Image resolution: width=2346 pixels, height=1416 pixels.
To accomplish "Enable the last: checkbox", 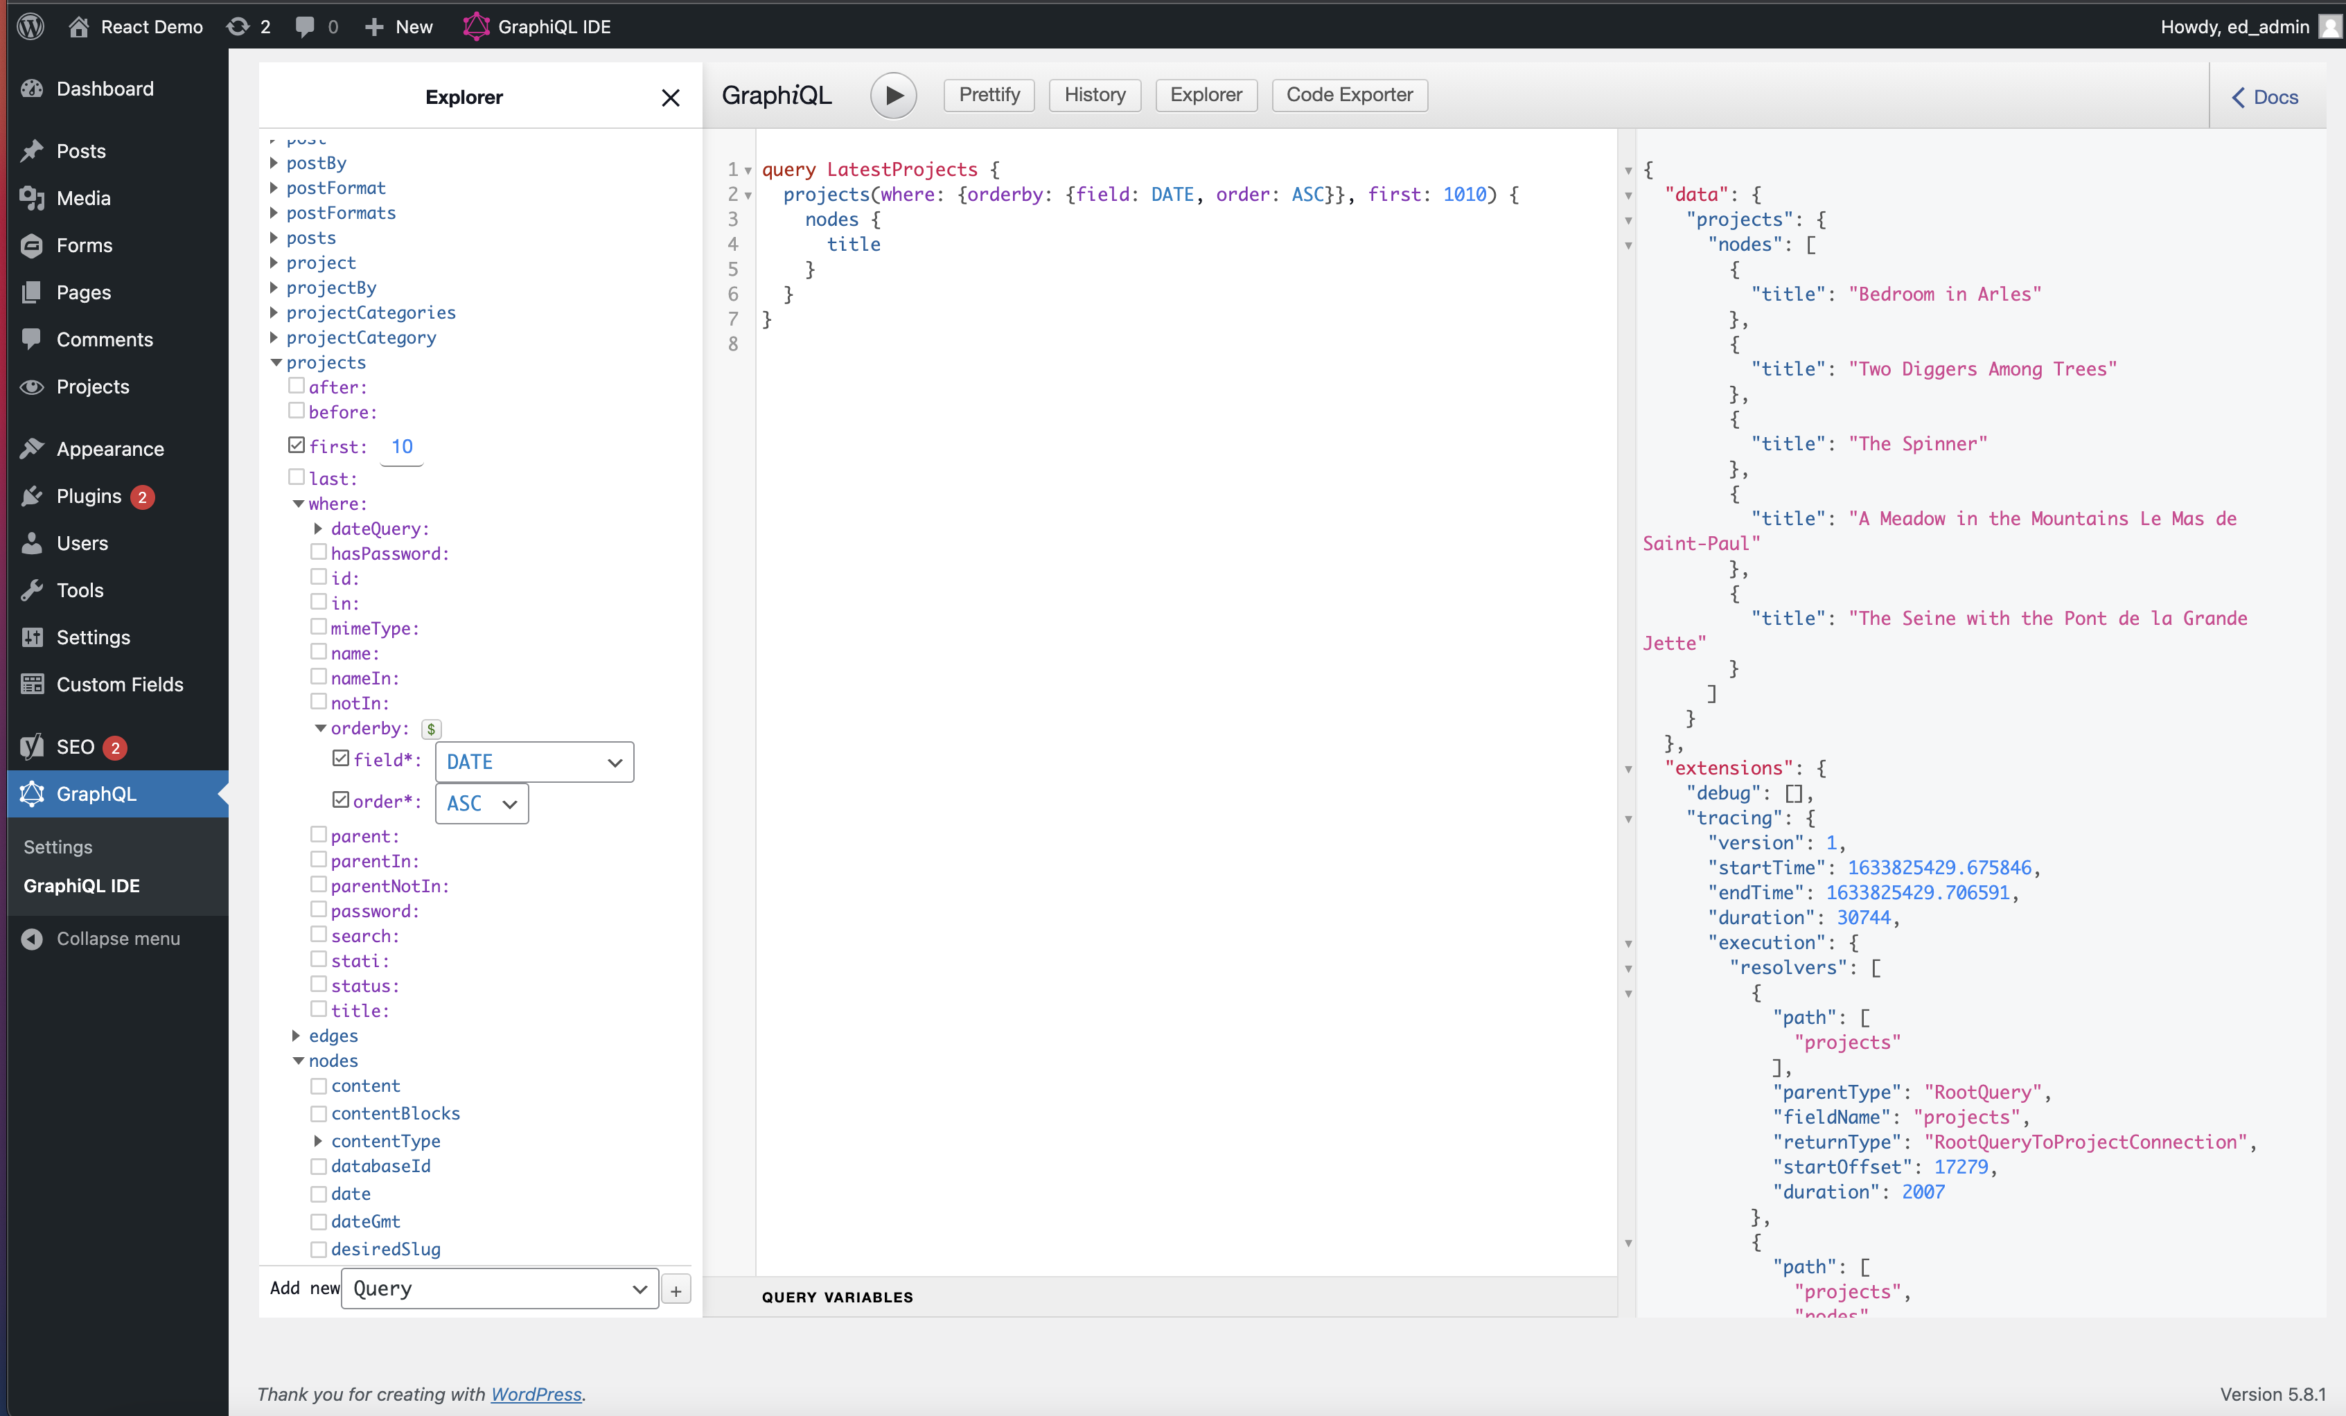I will pos(297,476).
